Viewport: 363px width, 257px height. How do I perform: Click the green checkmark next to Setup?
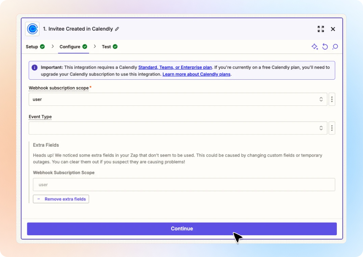click(x=42, y=47)
